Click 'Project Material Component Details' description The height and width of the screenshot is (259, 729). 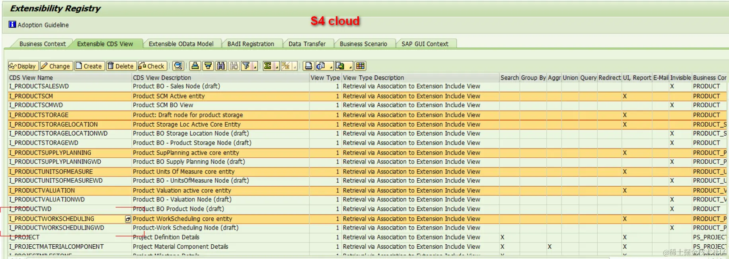pos(181,247)
